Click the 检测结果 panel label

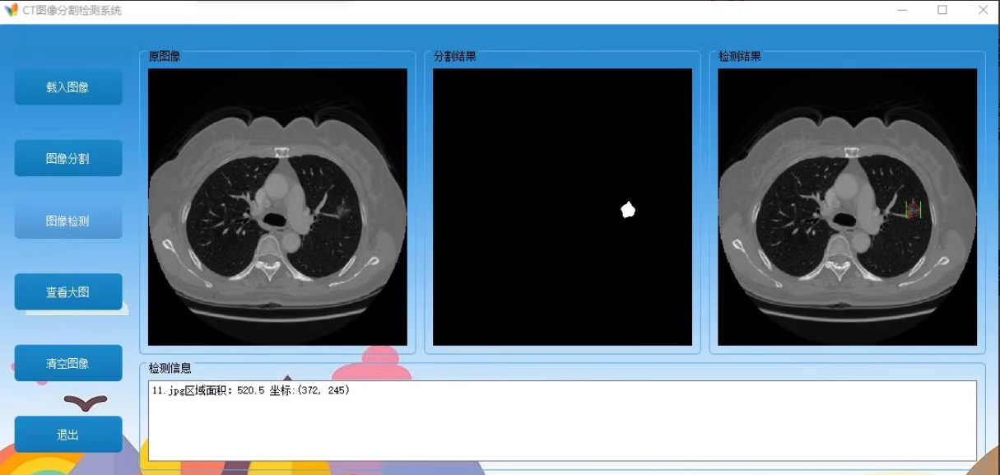(x=740, y=57)
